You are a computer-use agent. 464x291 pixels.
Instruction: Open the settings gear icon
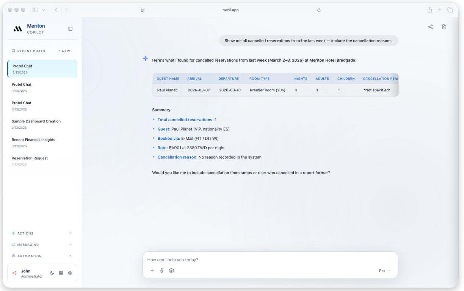click(x=70, y=273)
